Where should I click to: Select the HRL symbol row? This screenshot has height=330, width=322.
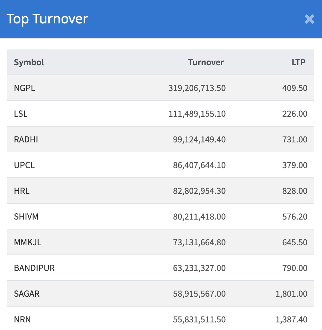[x=22, y=191]
